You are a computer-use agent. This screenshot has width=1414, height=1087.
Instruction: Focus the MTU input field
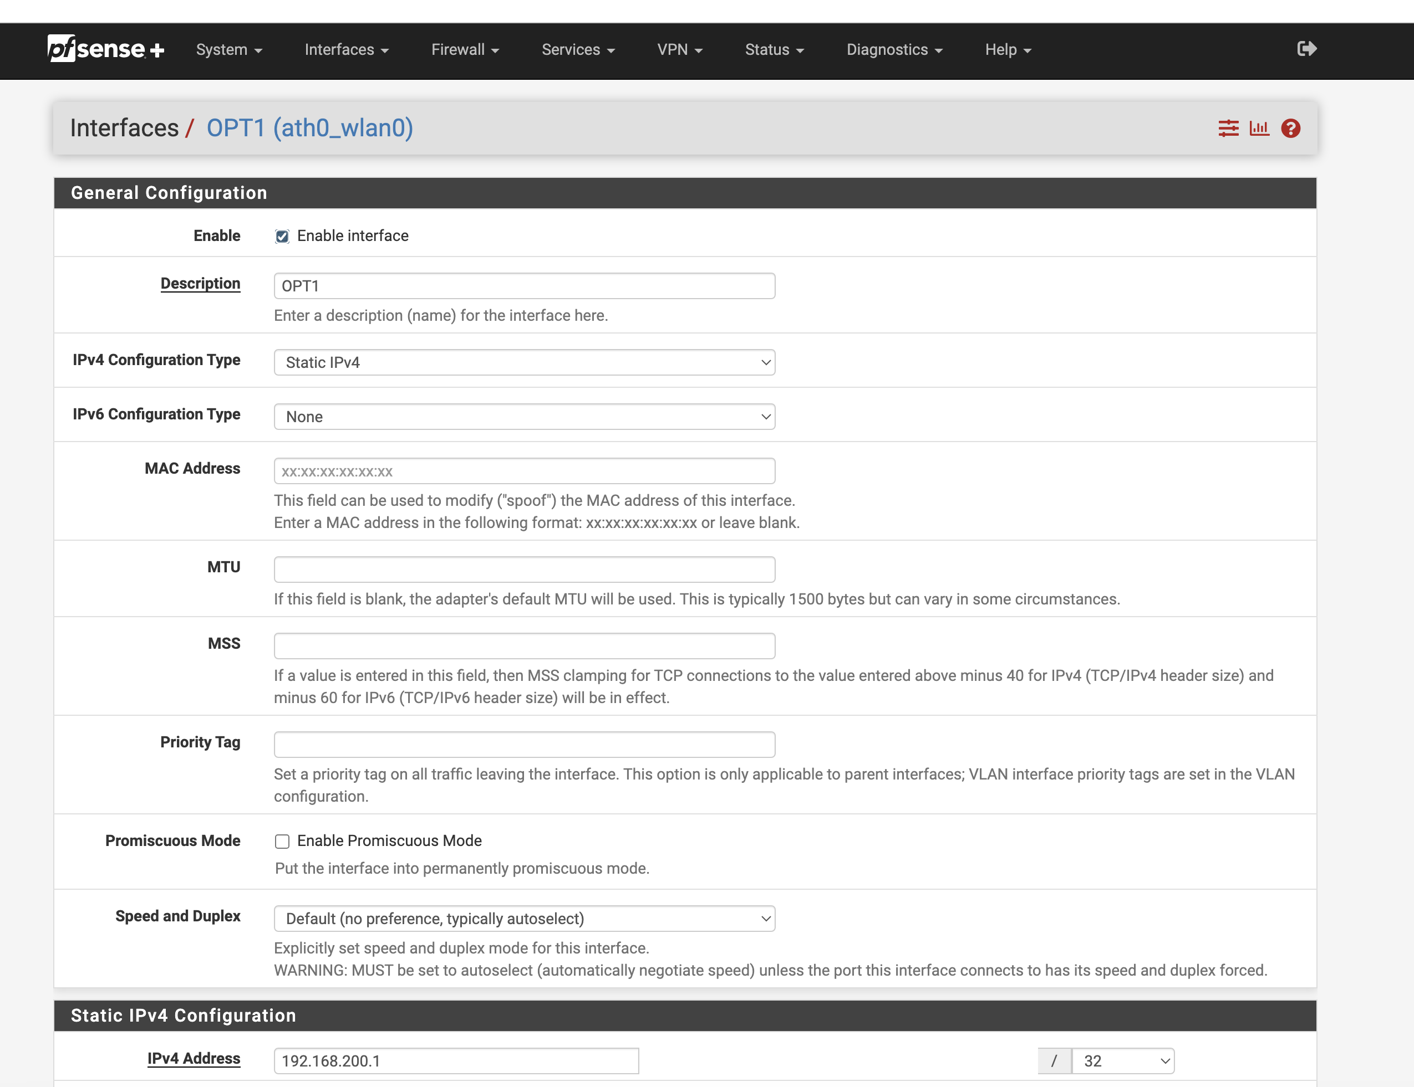524,570
